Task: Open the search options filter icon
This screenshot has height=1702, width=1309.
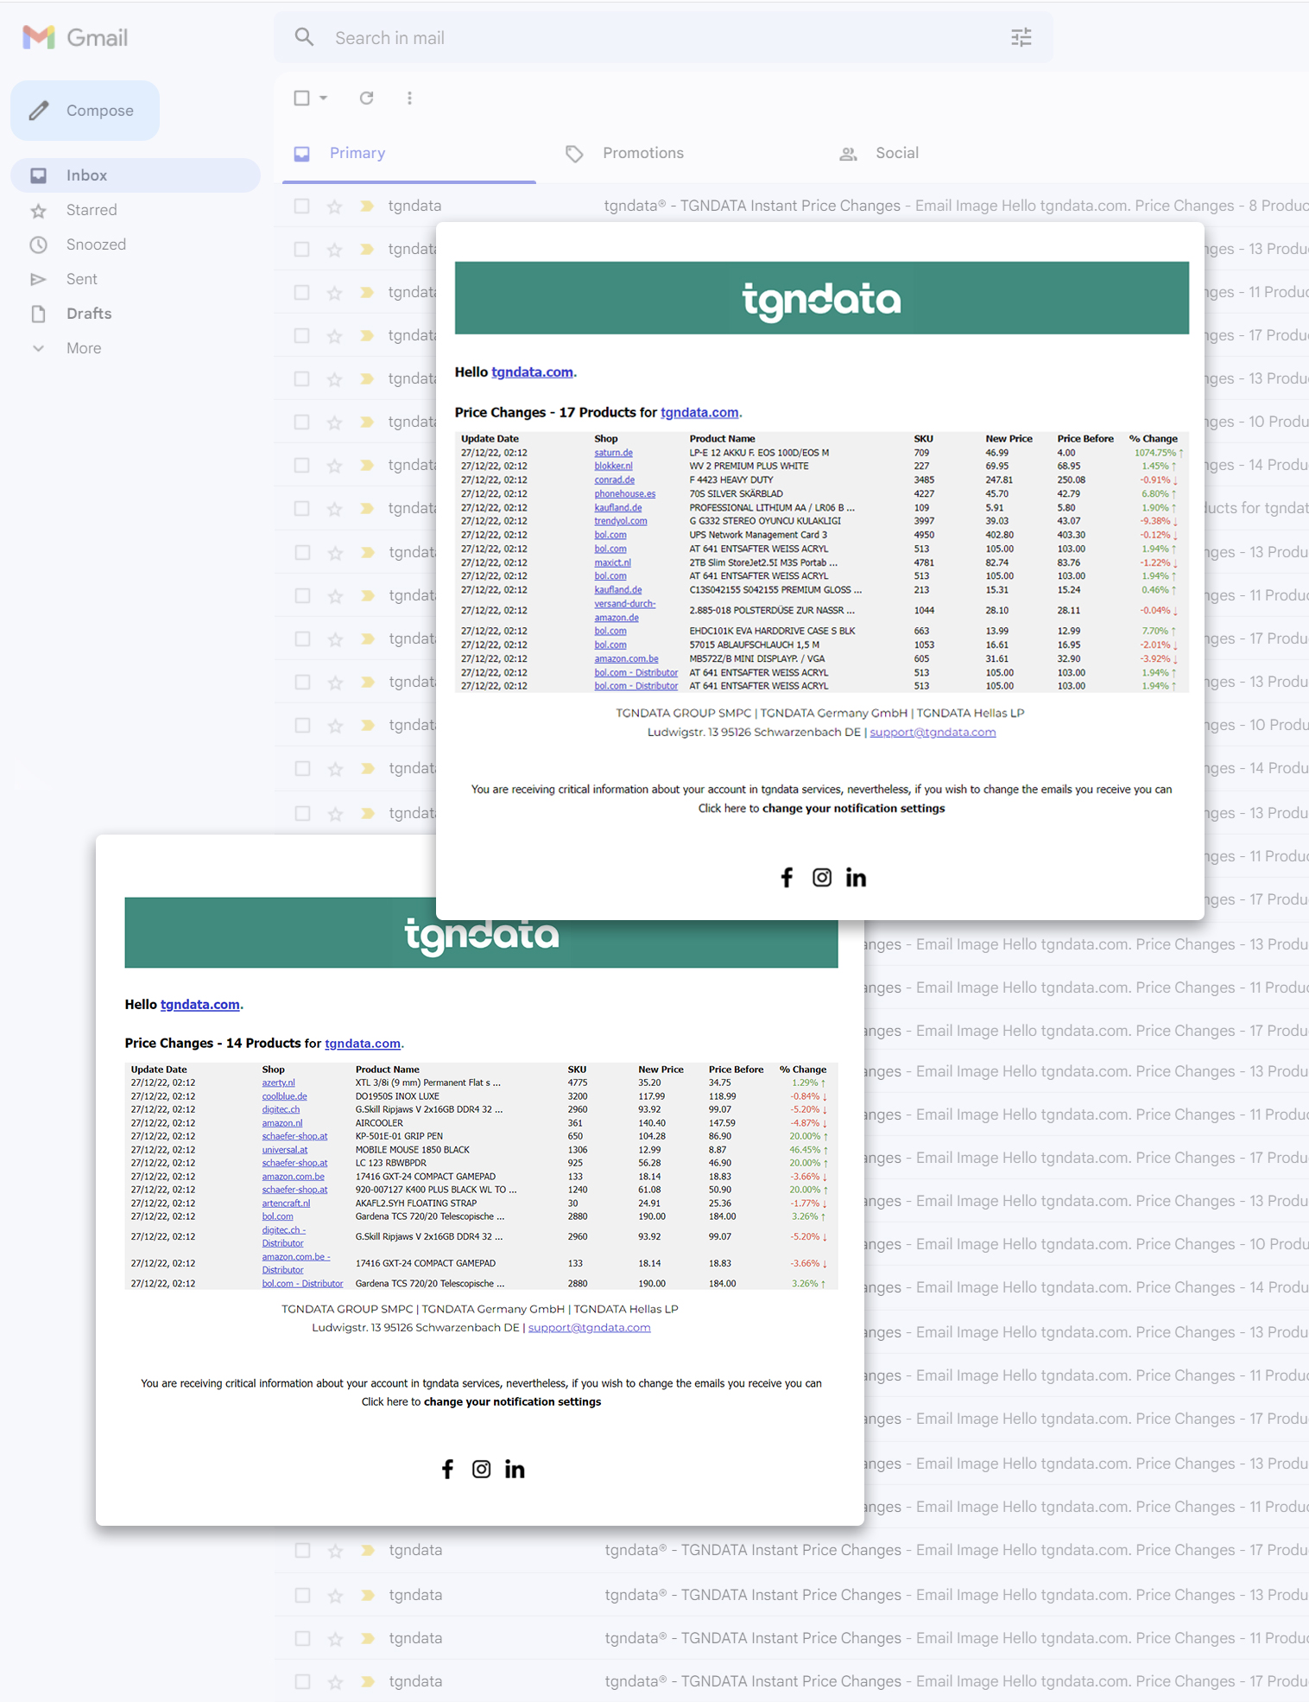Action: click(x=1021, y=37)
